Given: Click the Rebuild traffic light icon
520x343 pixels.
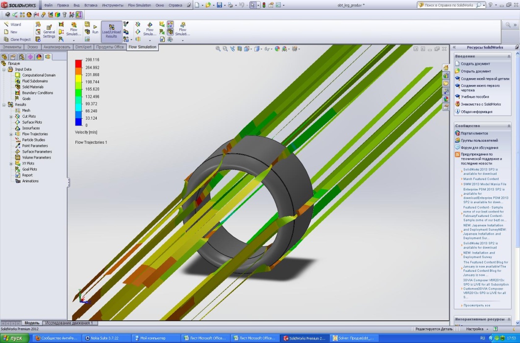Looking at the screenshot, I should (264, 5).
